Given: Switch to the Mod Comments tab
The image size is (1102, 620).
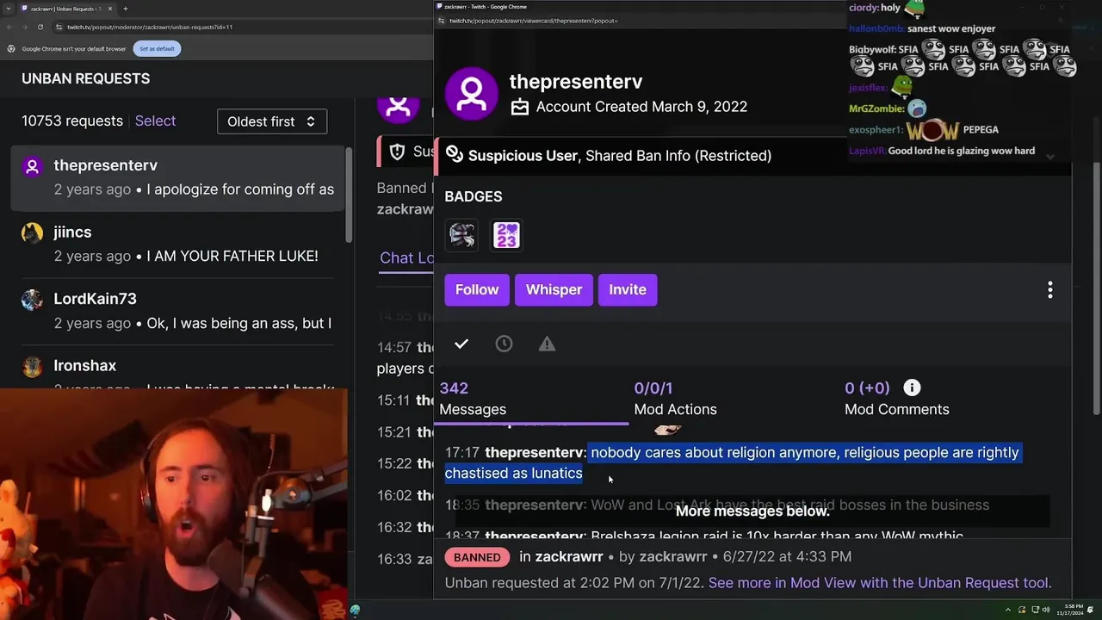Looking at the screenshot, I should pos(896,400).
